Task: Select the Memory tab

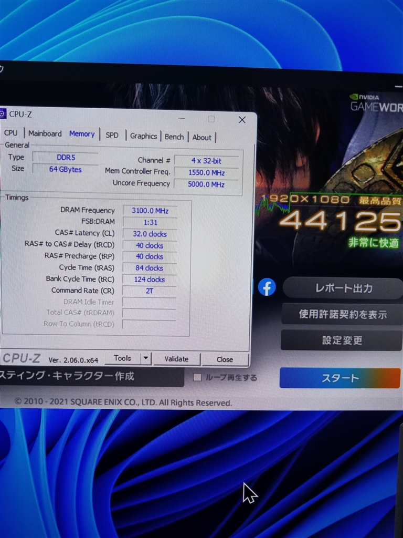Action: 82,134
